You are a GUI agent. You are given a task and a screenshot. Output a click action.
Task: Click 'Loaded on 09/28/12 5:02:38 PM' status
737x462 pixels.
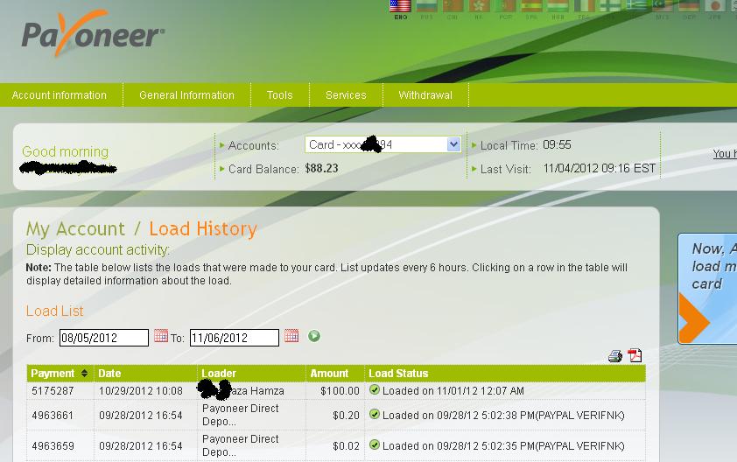503,416
